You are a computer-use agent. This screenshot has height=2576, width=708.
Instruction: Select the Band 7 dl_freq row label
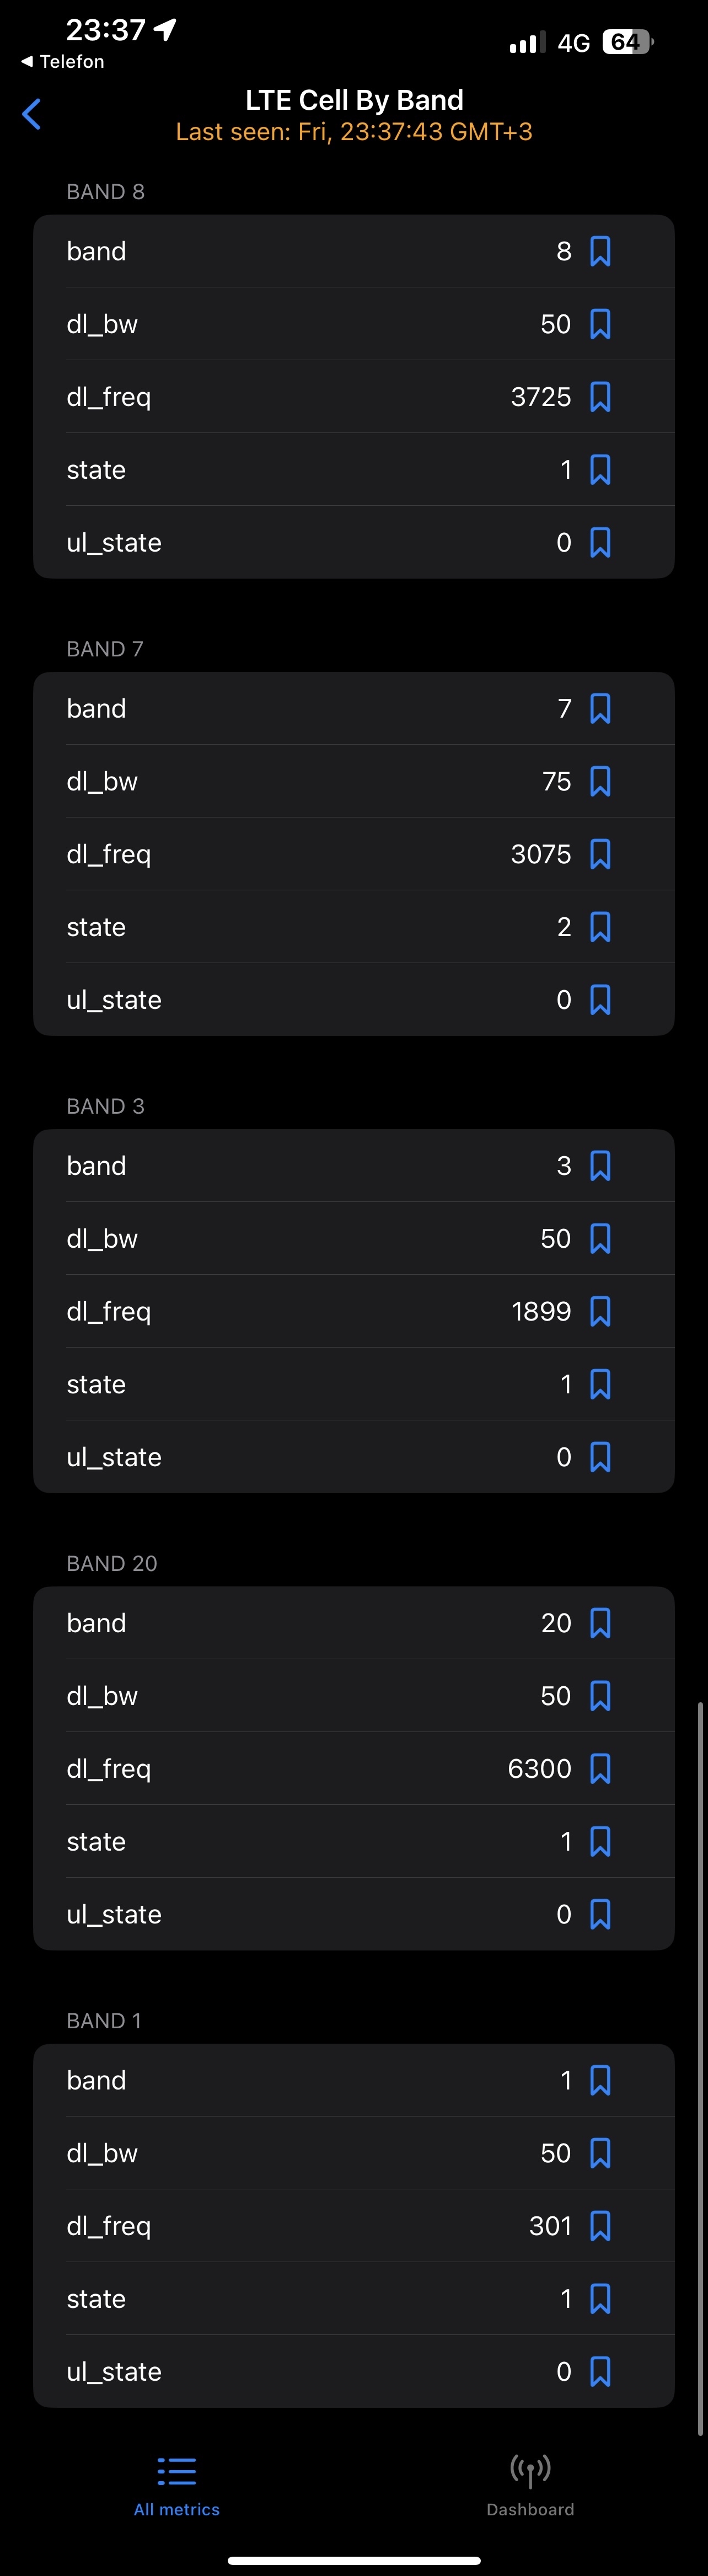click(x=109, y=854)
